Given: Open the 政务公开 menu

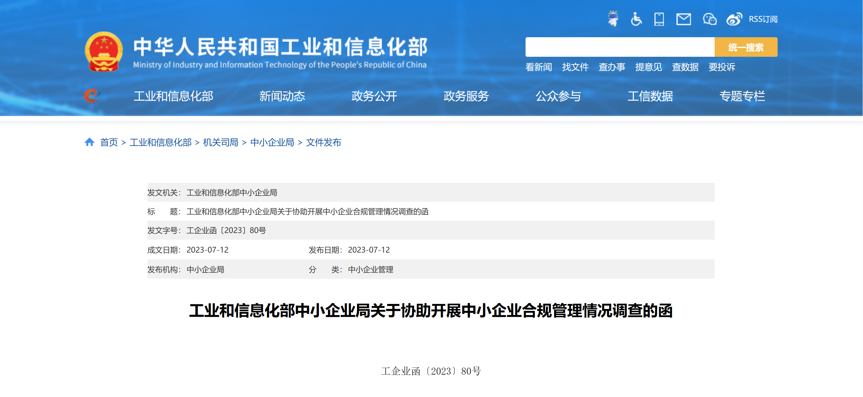Looking at the screenshot, I should point(374,96).
